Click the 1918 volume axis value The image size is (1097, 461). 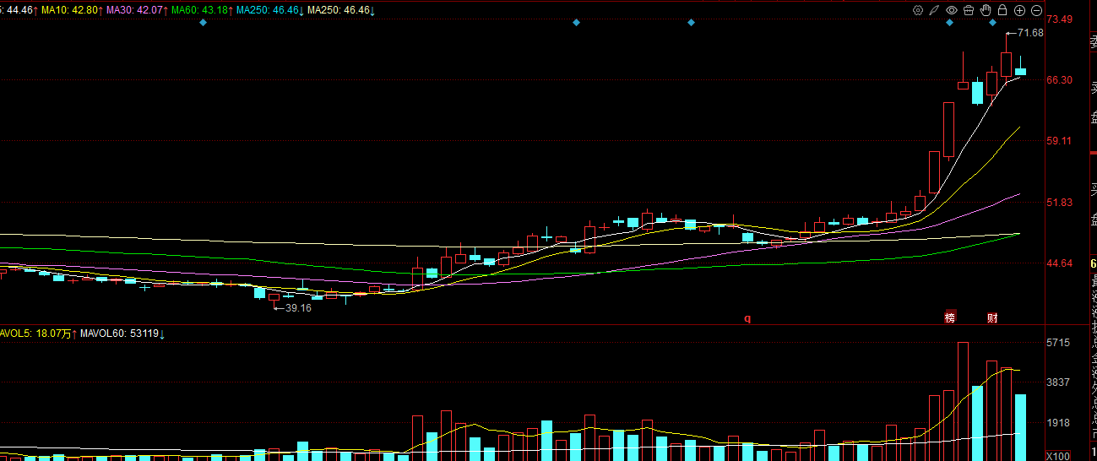1058,423
